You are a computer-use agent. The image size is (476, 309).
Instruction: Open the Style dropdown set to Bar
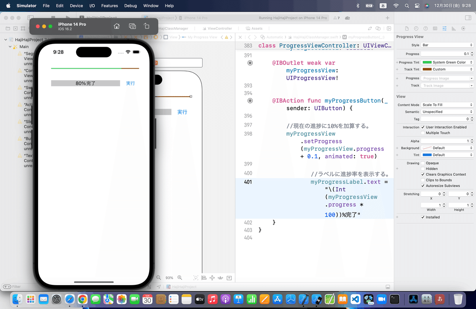click(x=447, y=45)
